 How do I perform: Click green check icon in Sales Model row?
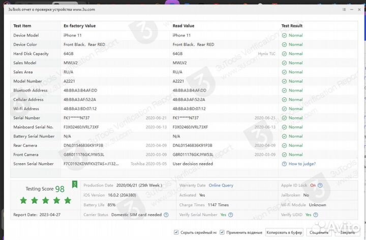click(x=284, y=63)
